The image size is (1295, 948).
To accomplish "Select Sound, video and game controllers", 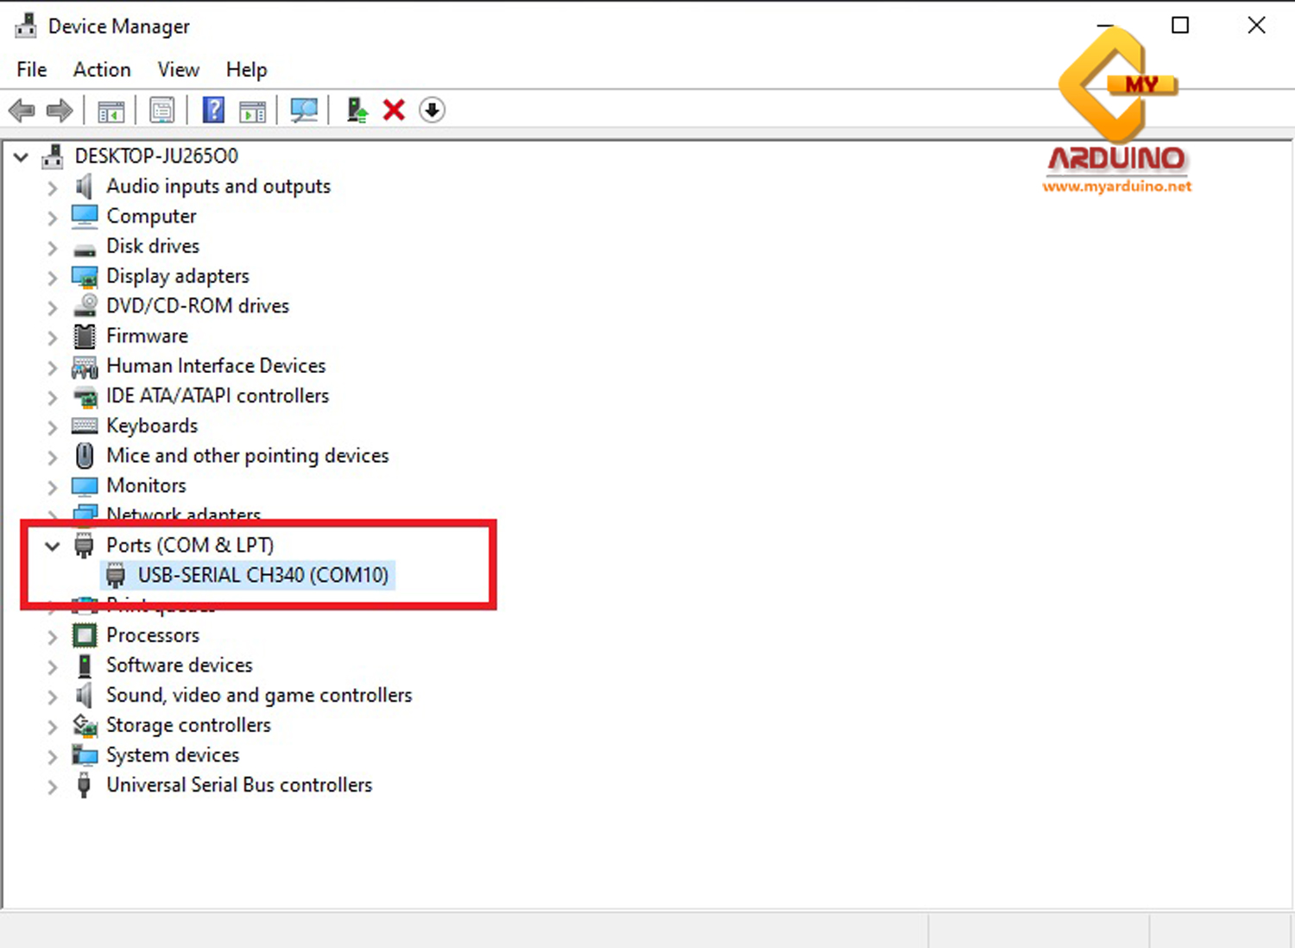I will tap(258, 695).
